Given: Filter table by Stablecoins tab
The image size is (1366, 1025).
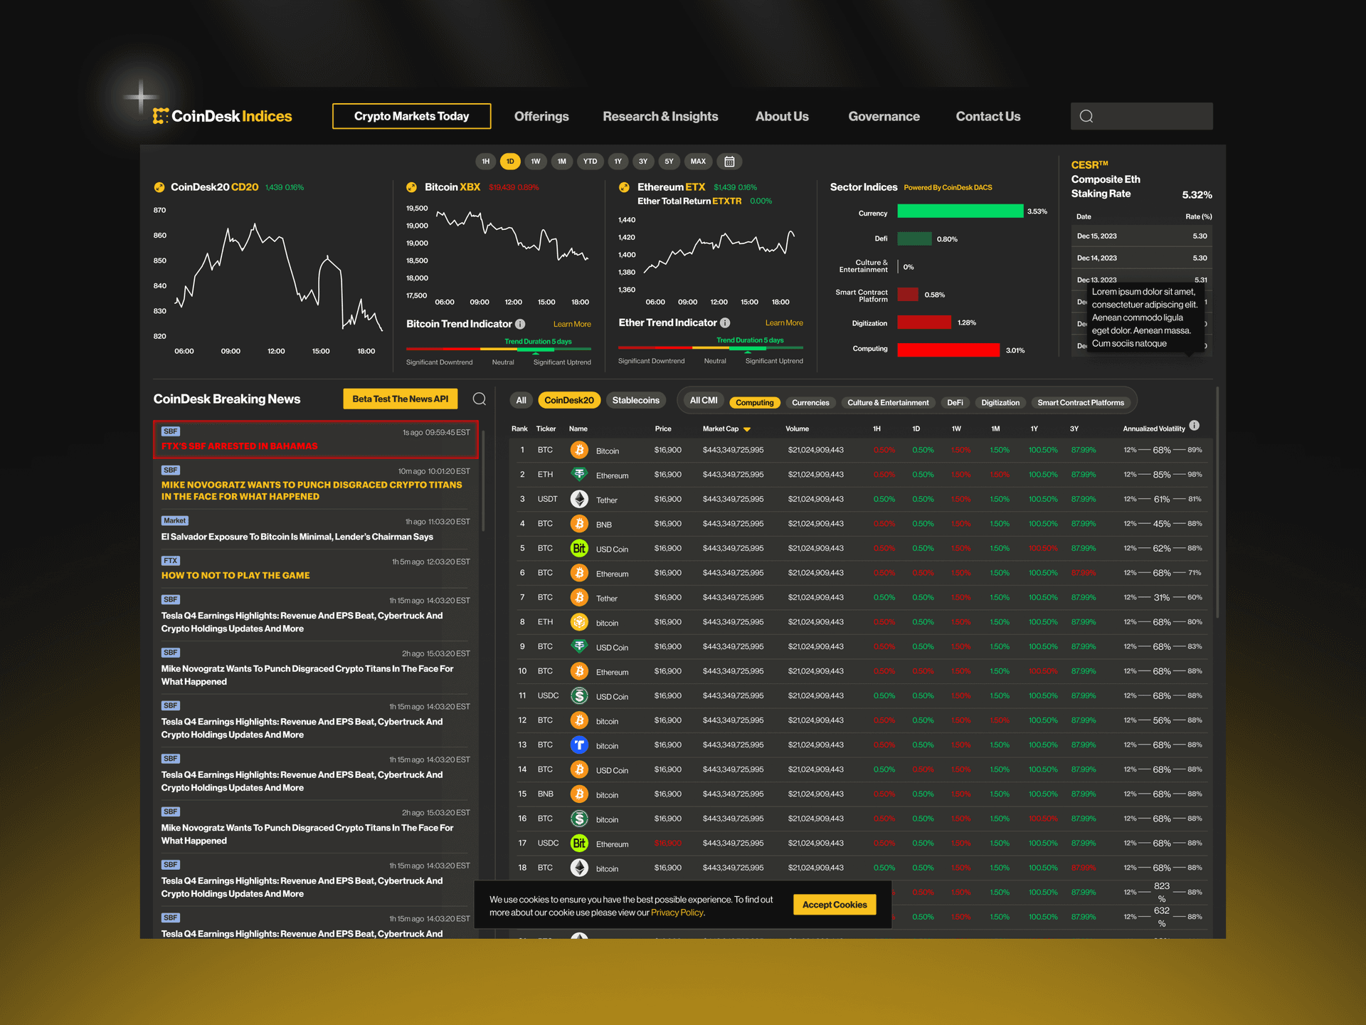Looking at the screenshot, I should (x=635, y=400).
